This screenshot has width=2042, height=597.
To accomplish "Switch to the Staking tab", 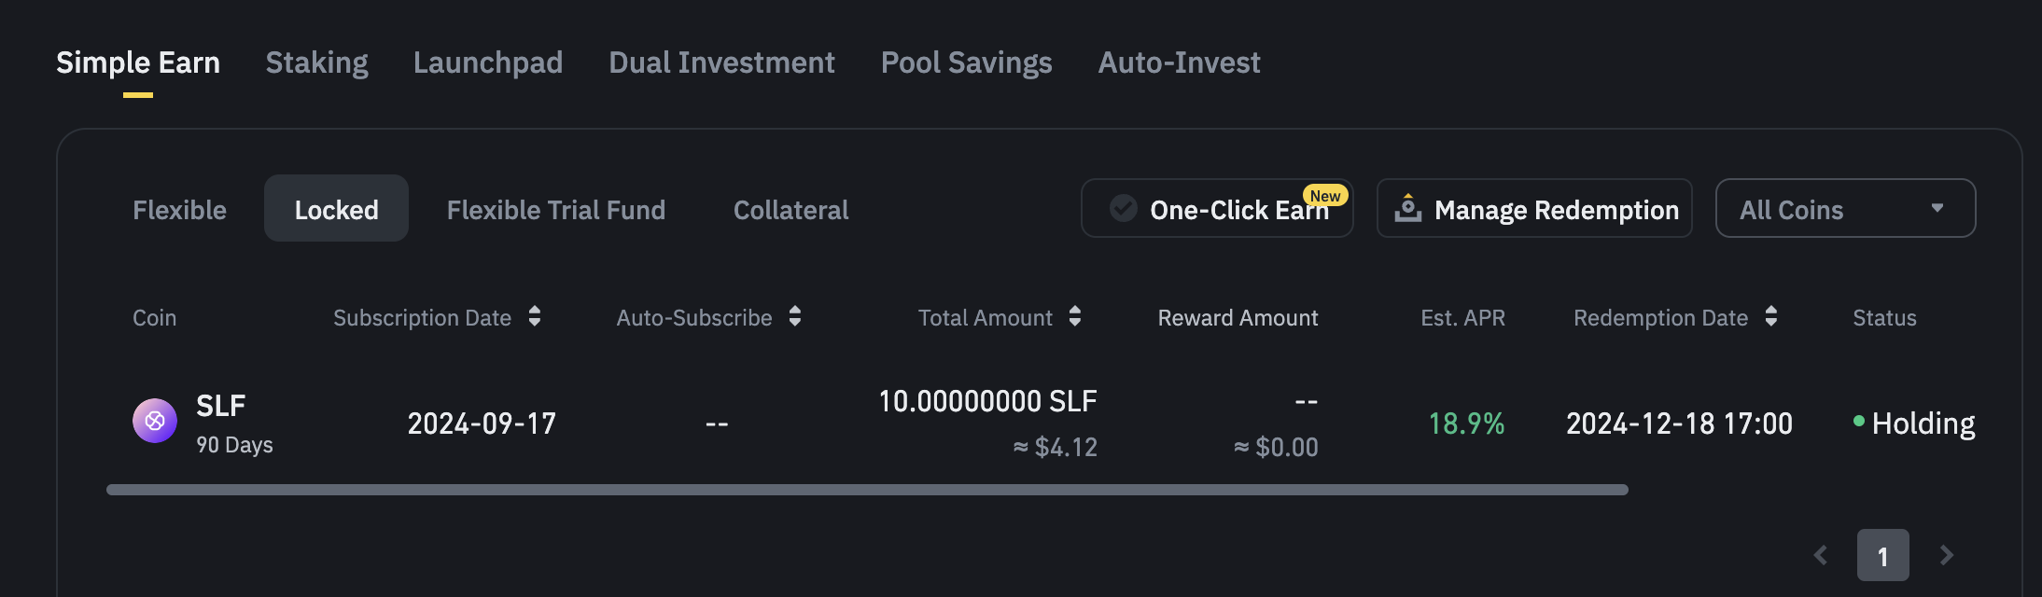I will (x=316, y=62).
